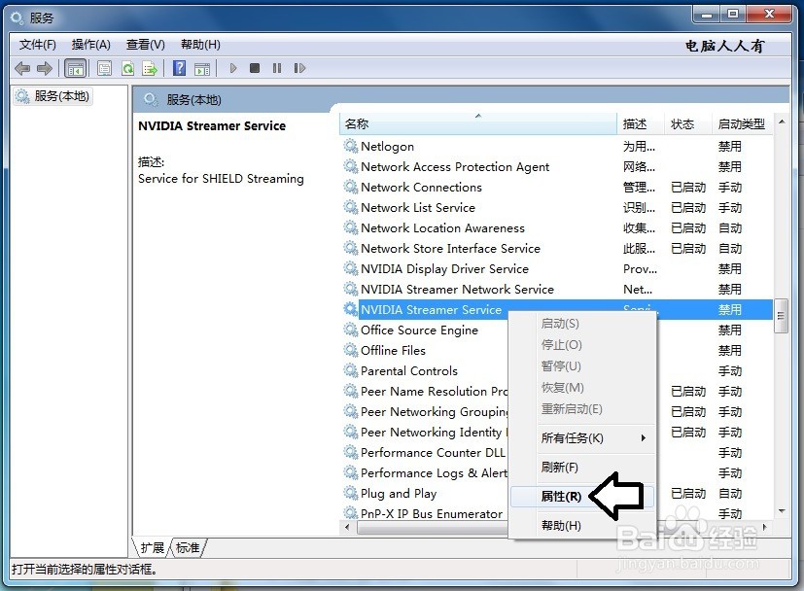The width and height of the screenshot is (804, 591).
Task: Click the Restart service icon
Action: tap(299, 68)
